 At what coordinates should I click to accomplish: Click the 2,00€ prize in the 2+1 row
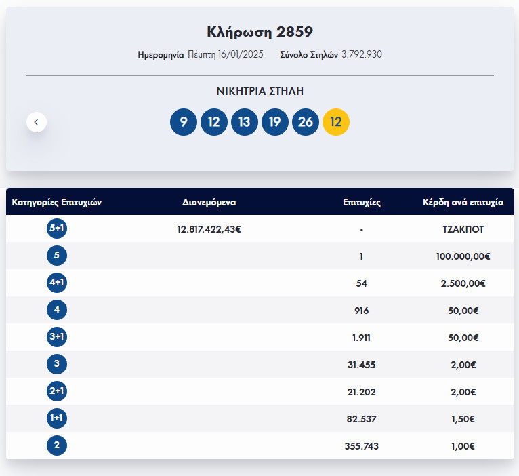(463, 392)
